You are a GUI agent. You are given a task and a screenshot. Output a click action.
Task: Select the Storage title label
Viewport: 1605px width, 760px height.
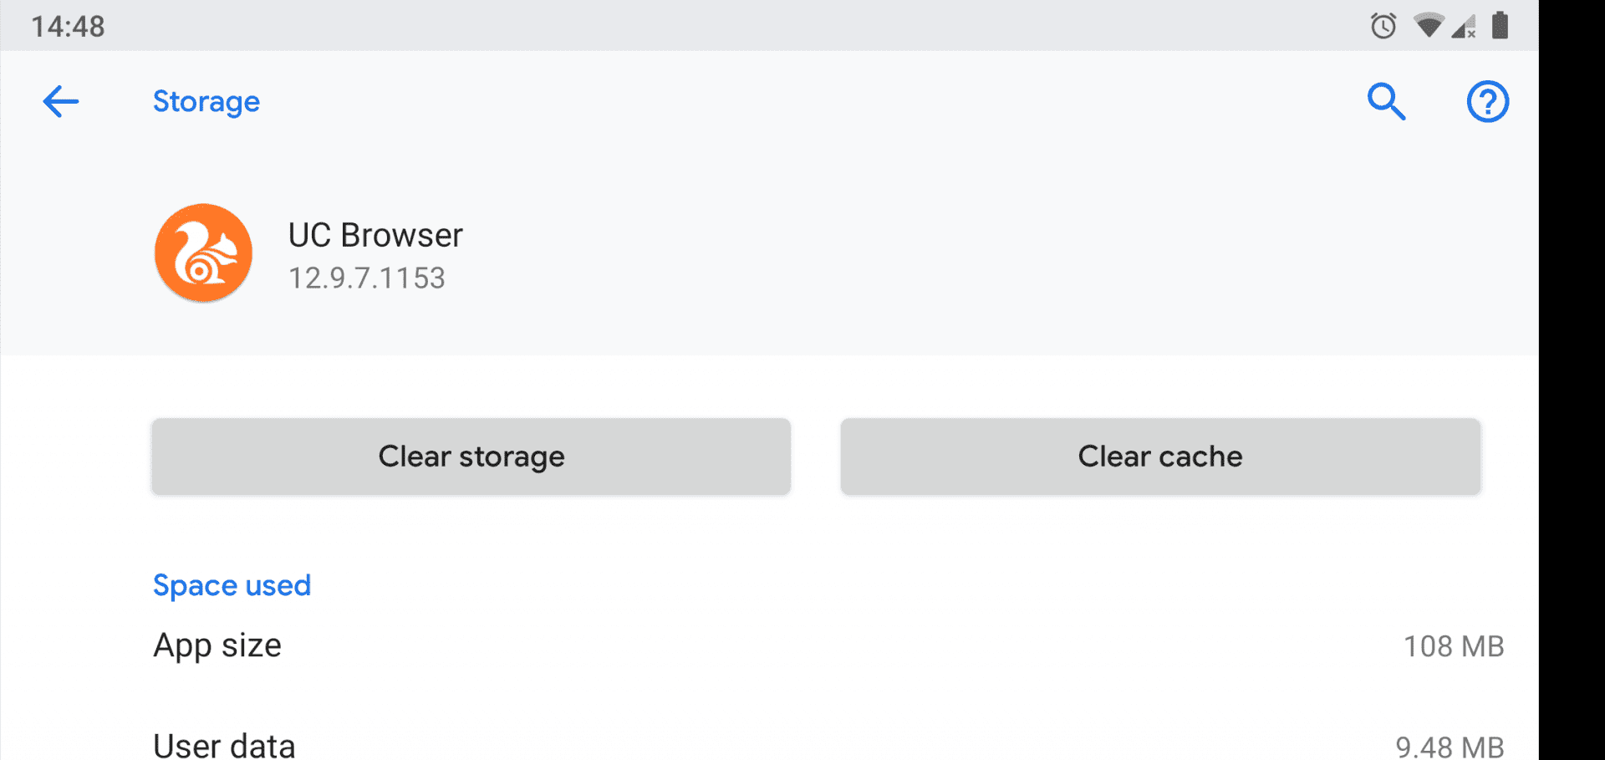(x=206, y=101)
